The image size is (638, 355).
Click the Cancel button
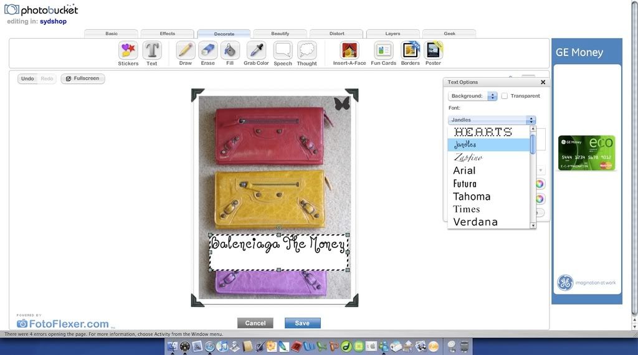tap(255, 323)
